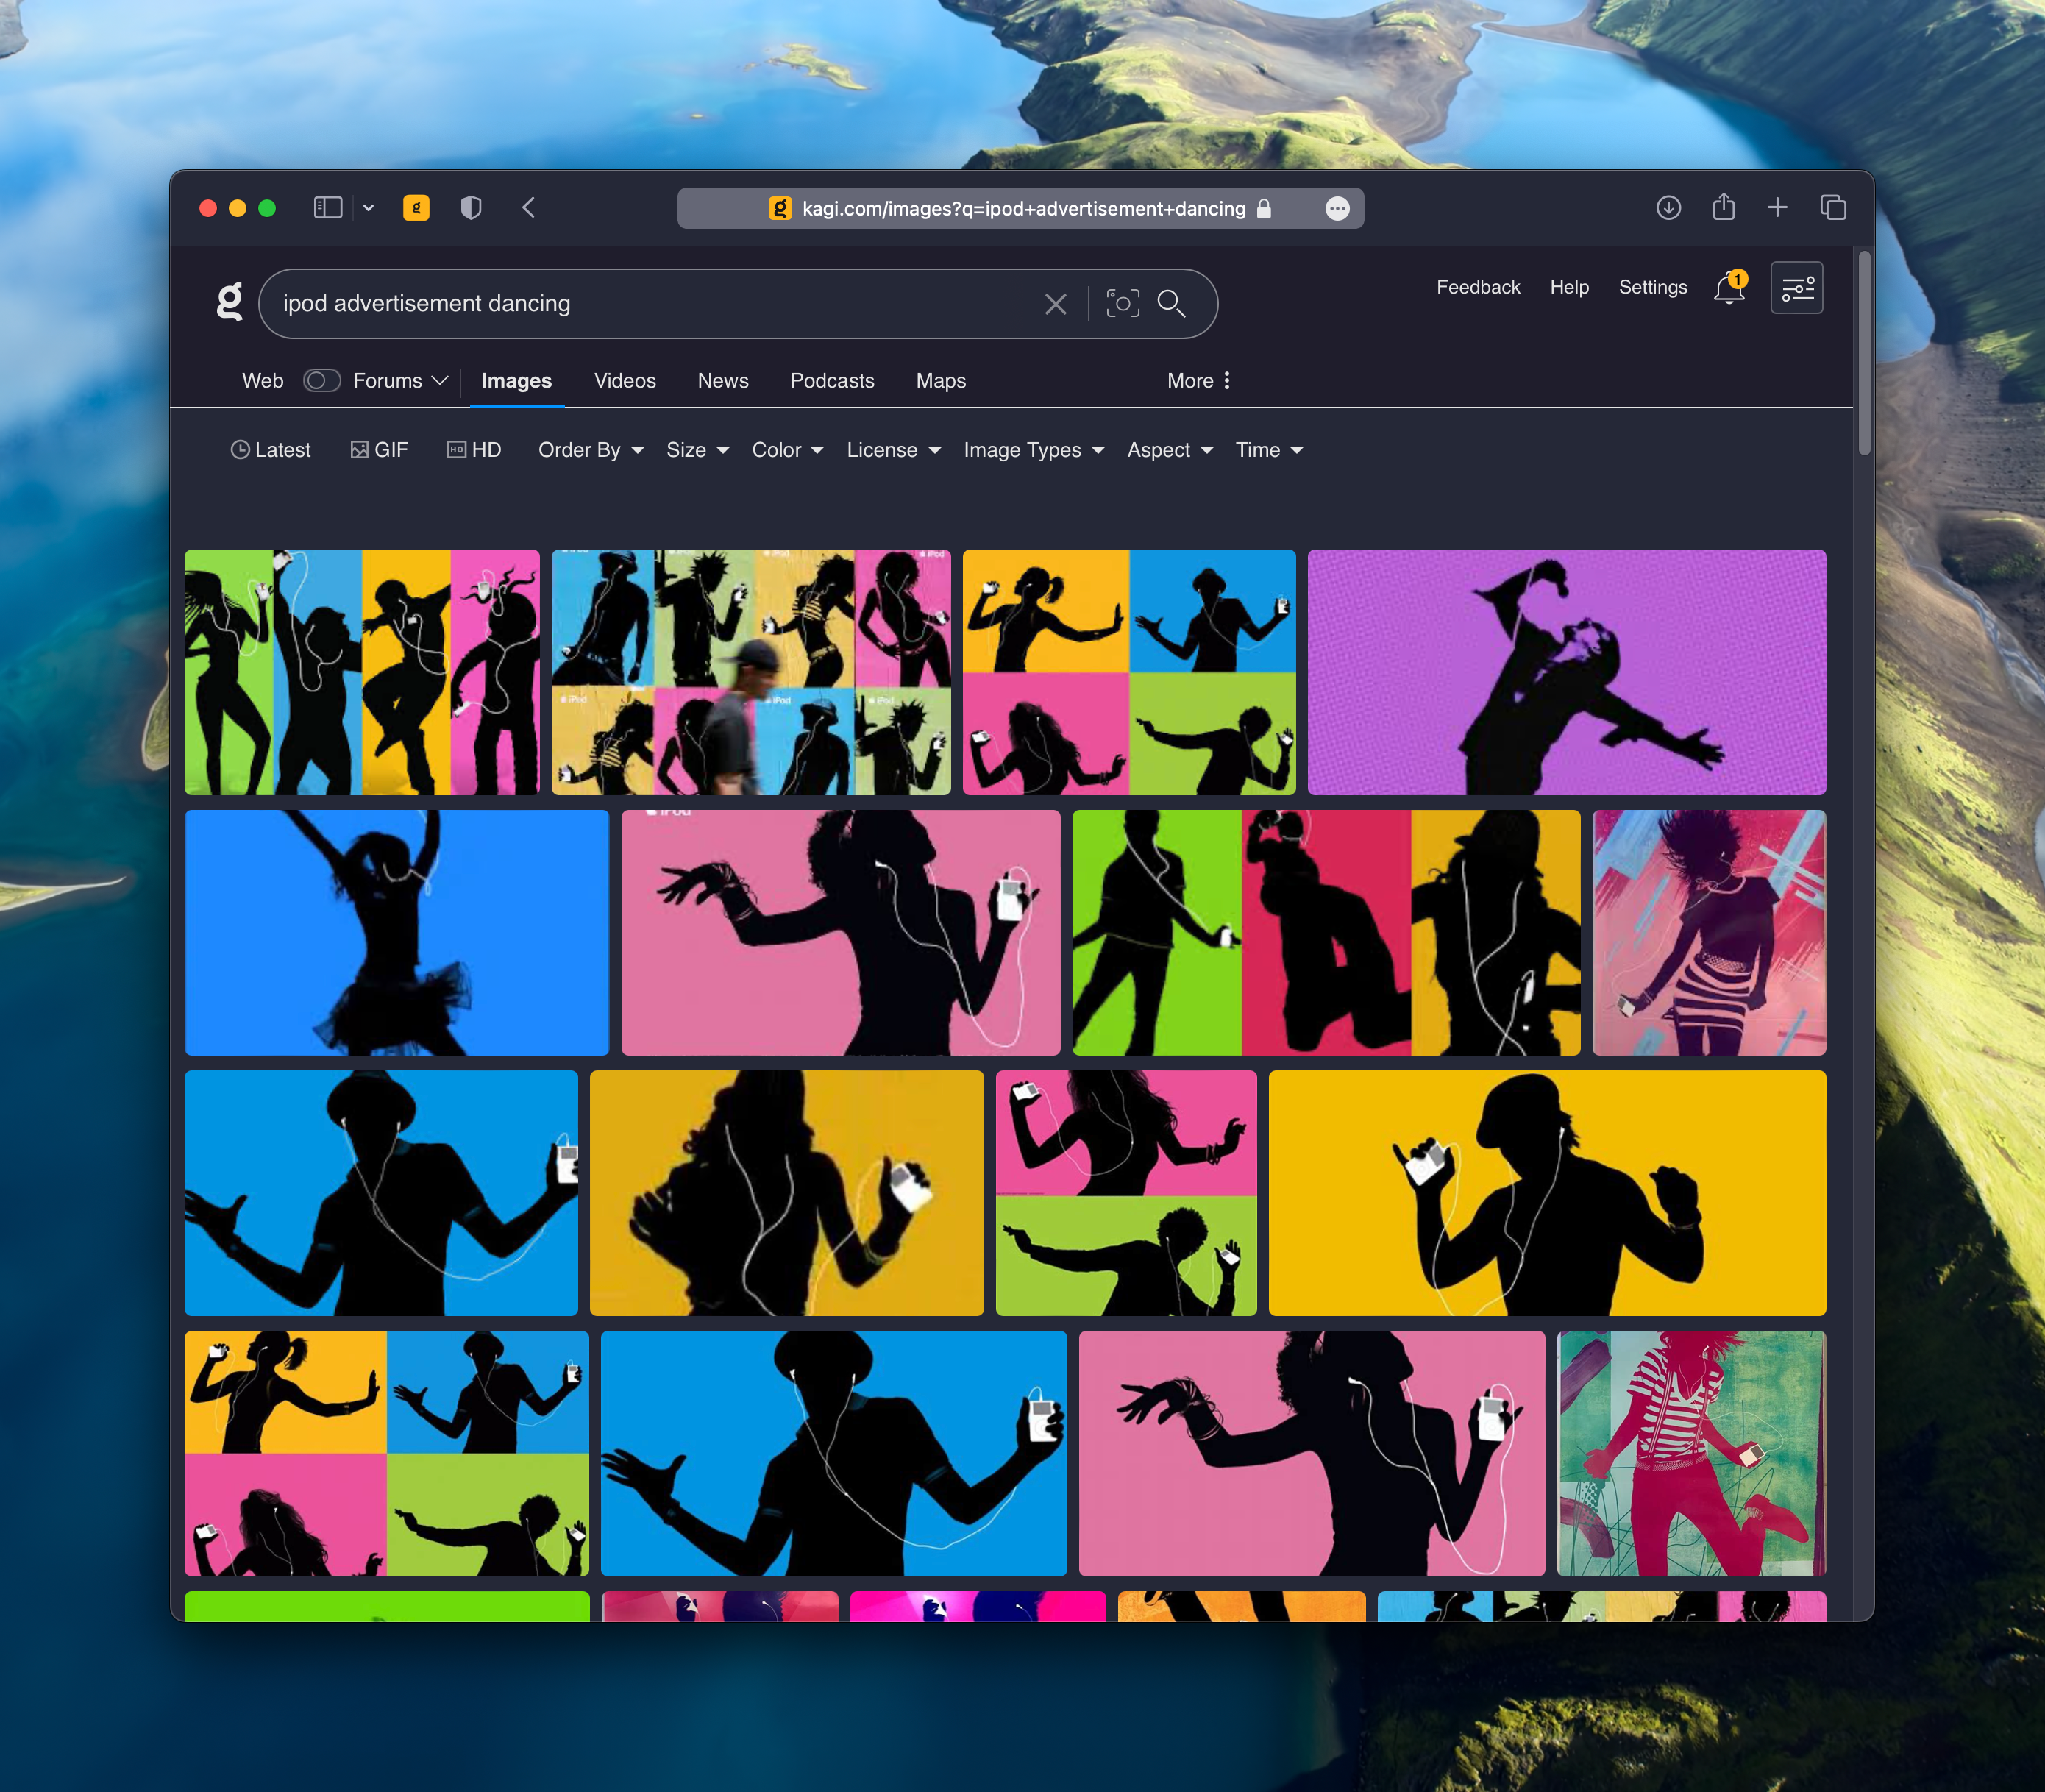Open the purple background dancer thumbnail
Image resolution: width=2045 pixels, height=1792 pixels.
click(1566, 672)
